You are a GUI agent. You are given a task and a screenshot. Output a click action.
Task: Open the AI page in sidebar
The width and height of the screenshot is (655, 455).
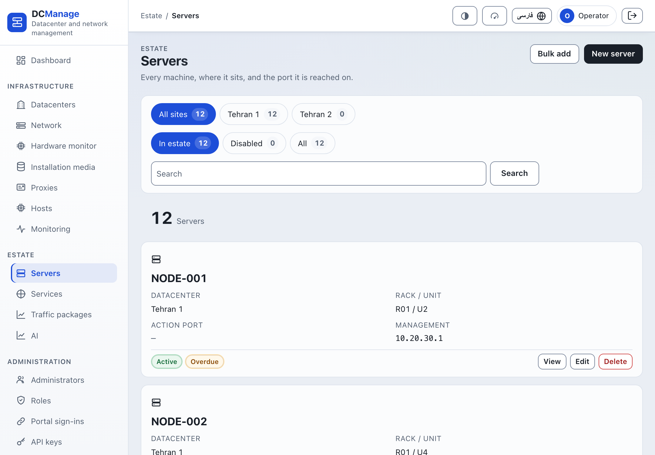click(x=64, y=336)
